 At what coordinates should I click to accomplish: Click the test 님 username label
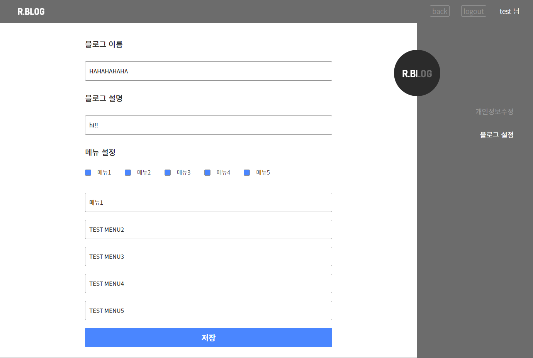509,11
